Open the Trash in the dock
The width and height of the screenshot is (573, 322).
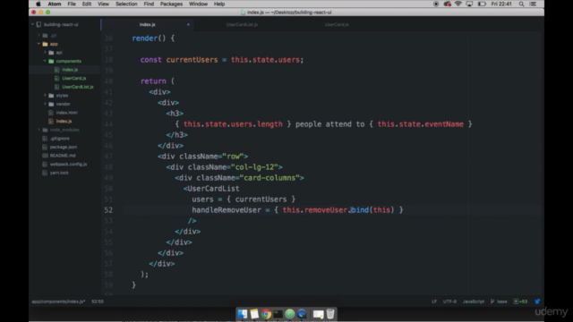pyautogui.click(x=330, y=314)
